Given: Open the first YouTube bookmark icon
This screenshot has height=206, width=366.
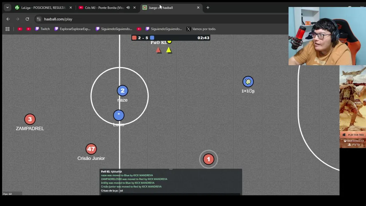Looking at the screenshot, I should 20,29.
